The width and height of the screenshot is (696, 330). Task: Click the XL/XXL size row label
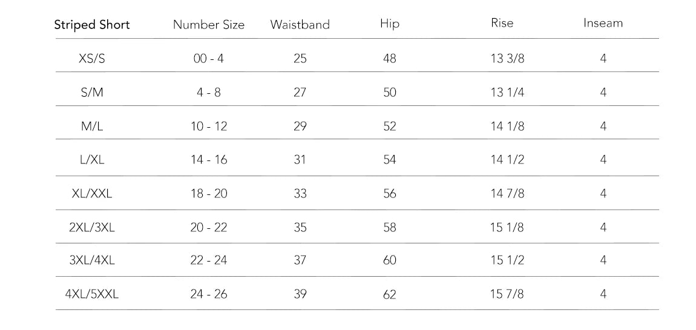(x=92, y=194)
